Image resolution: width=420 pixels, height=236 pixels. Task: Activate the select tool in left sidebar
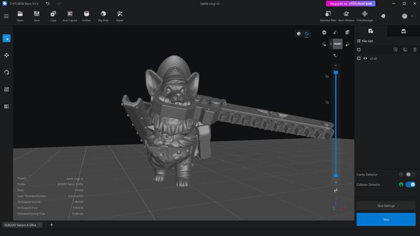[6, 38]
